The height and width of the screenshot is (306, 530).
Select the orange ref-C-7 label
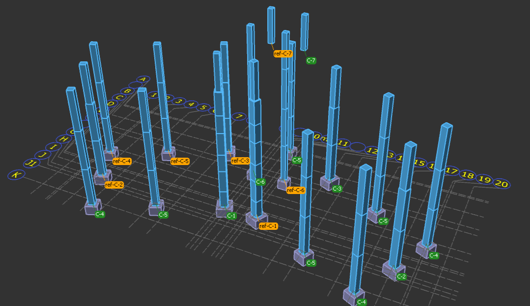tap(283, 54)
